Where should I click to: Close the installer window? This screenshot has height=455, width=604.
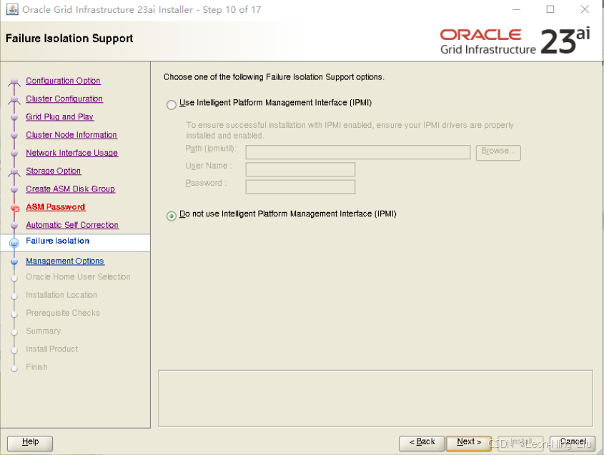pos(585,9)
